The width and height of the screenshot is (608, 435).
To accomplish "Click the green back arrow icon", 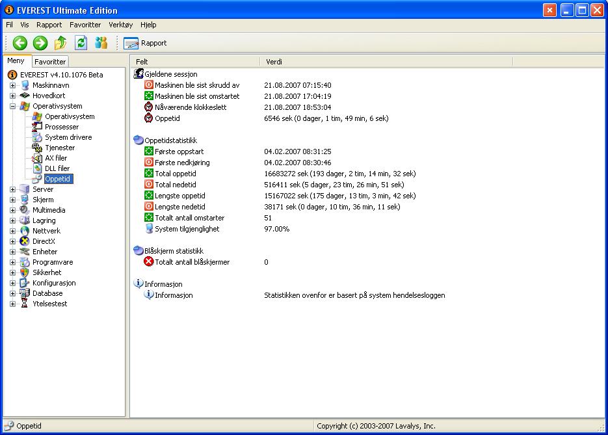I will point(20,43).
